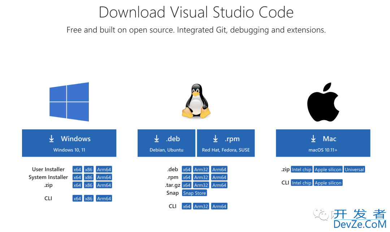Click the ".tar.gz" row label

point(173,185)
